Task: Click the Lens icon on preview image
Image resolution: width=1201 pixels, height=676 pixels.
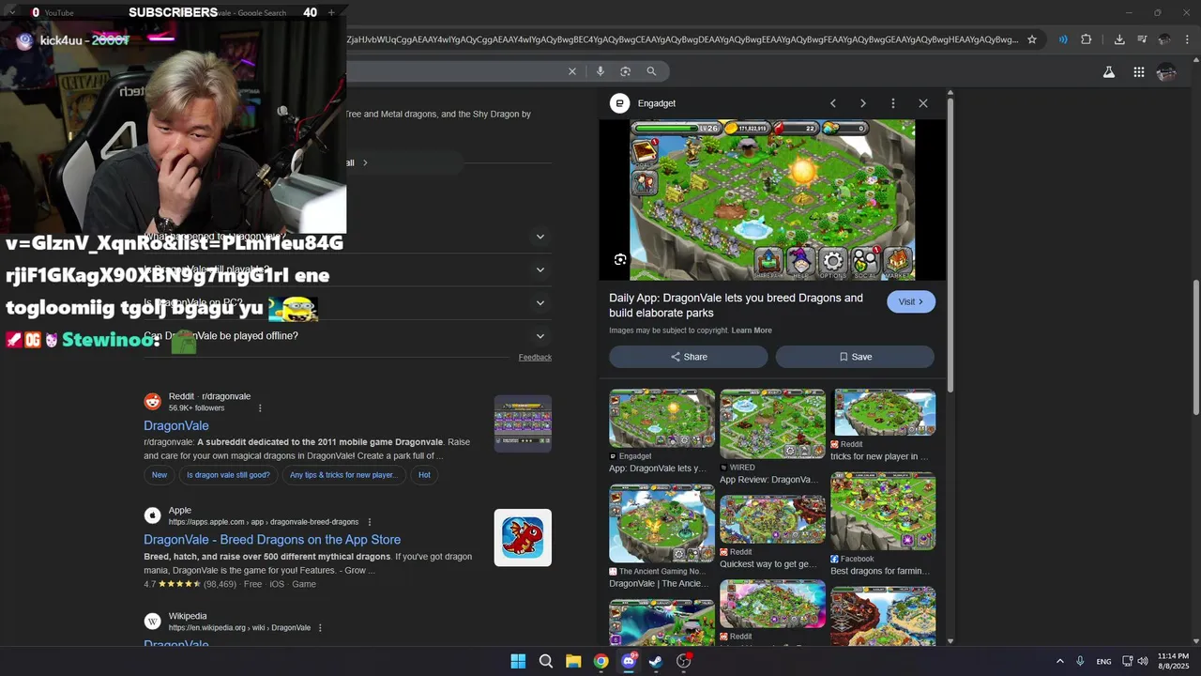Action: click(x=620, y=259)
